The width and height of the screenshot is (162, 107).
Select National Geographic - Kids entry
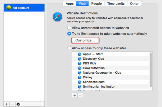click(x=102, y=73)
